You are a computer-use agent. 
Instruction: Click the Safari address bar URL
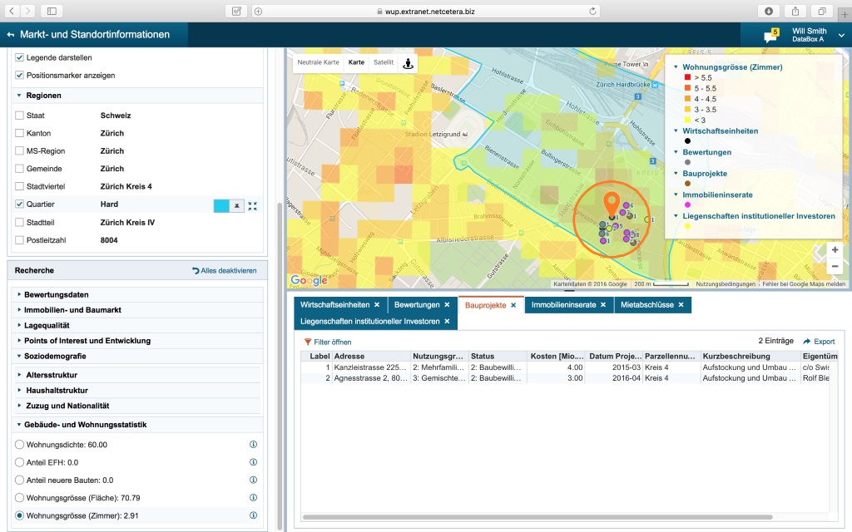[425, 12]
